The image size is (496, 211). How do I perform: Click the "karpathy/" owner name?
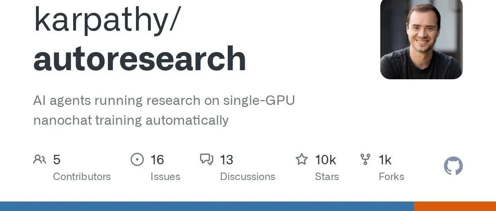[x=107, y=20]
